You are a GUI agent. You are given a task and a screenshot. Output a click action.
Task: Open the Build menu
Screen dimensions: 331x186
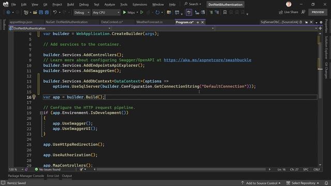70,5
